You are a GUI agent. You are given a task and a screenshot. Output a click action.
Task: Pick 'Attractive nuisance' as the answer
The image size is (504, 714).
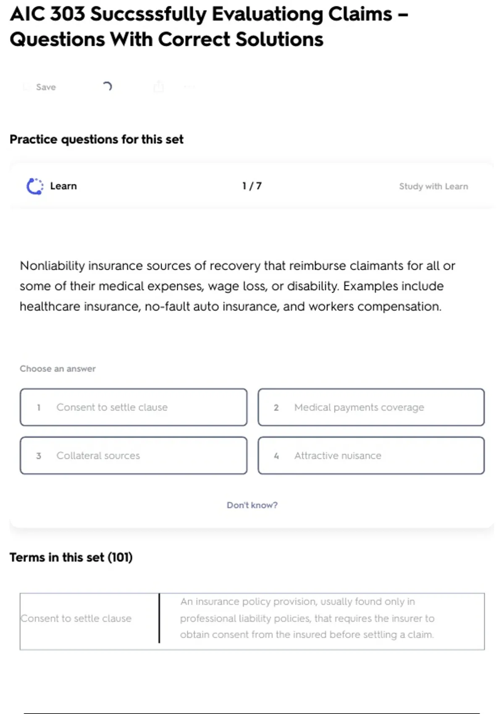371,456
